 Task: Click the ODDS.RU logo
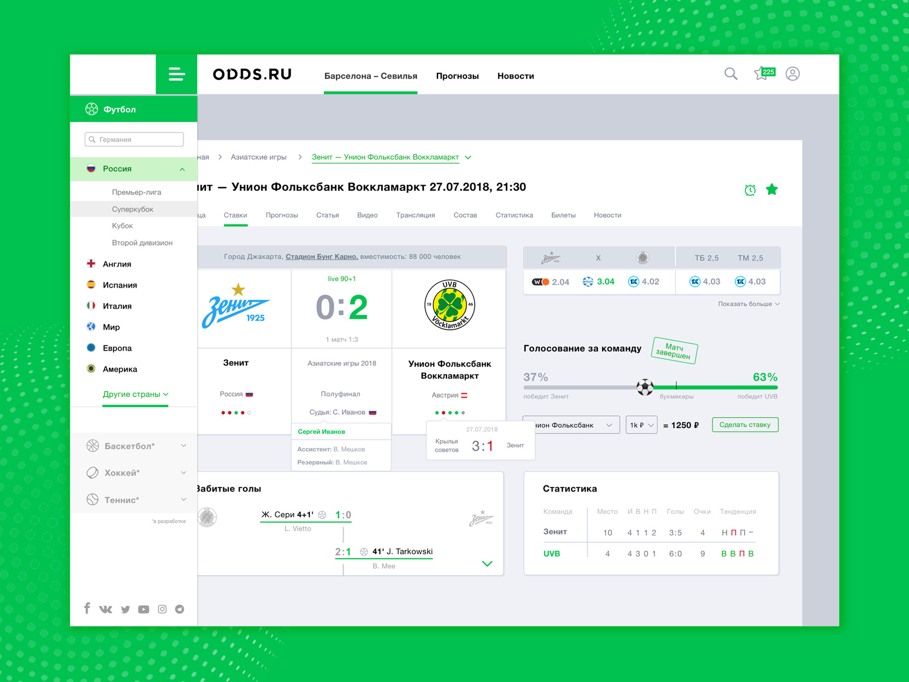(x=252, y=74)
